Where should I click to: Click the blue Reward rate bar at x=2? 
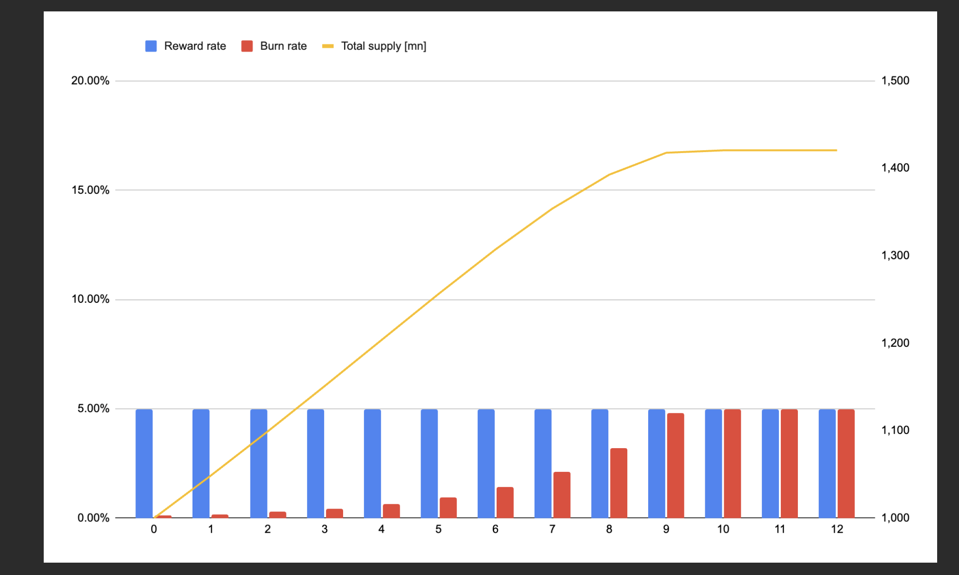(259, 463)
